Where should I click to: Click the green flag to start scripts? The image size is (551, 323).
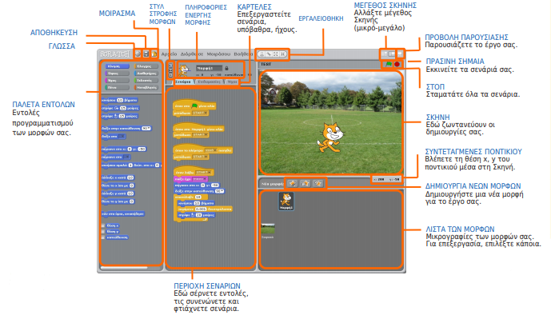point(389,64)
